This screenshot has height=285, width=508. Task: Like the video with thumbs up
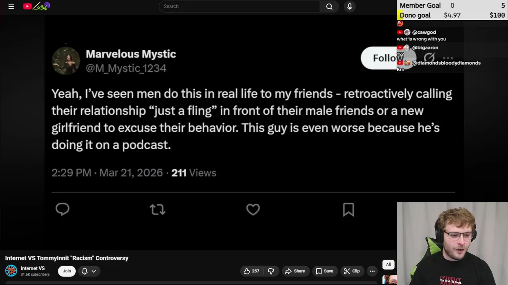point(251,271)
